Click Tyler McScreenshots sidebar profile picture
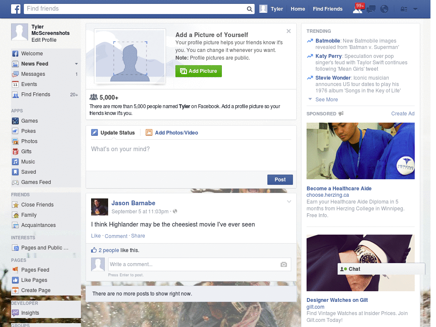Screen dimensions: 436x327 click(x=20, y=32)
